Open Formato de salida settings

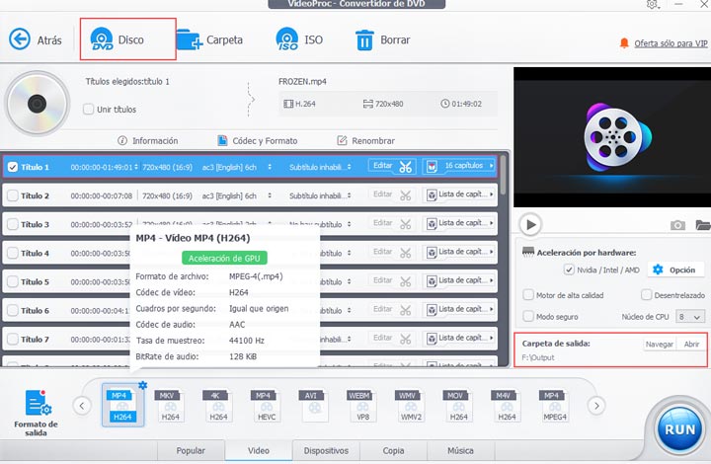click(x=36, y=413)
